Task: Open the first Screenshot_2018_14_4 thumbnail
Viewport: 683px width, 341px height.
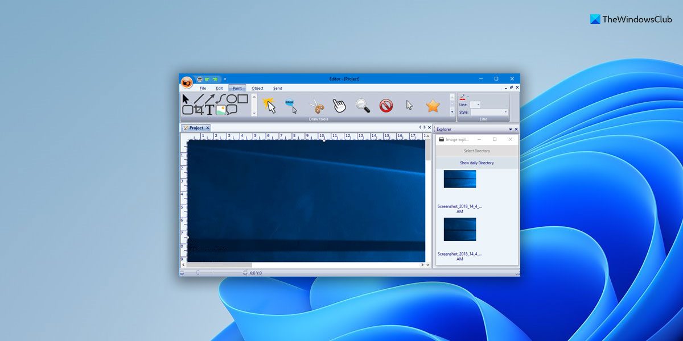Action: [x=460, y=179]
